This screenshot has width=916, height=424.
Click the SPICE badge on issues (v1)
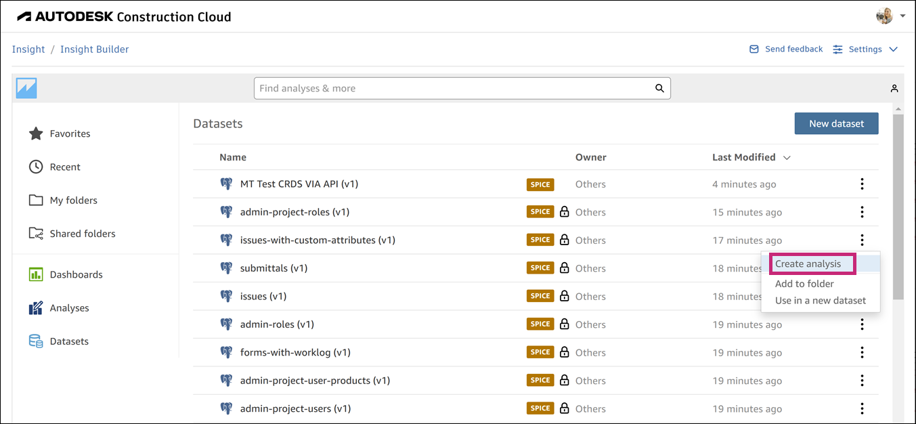tap(540, 295)
